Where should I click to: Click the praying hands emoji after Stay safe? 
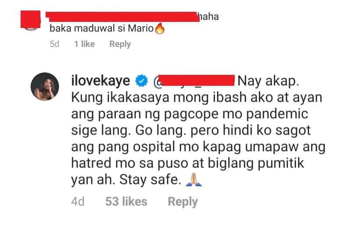pyautogui.click(x=194, y=179)
